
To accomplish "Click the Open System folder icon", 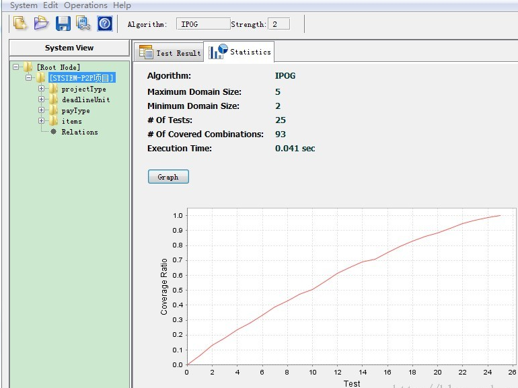I will (x=41, y=24).
